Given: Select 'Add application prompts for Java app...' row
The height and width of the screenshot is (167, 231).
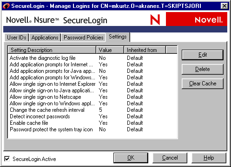Looking at the screenshot, I should [92, 71].
